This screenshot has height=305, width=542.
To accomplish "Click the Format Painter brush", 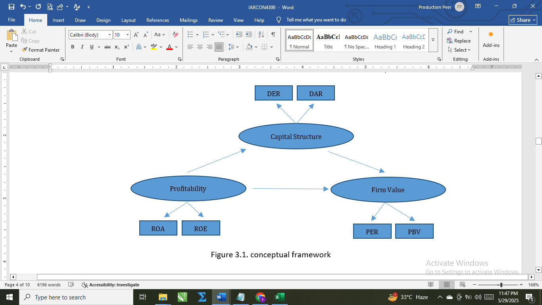I will coord(40,50).
